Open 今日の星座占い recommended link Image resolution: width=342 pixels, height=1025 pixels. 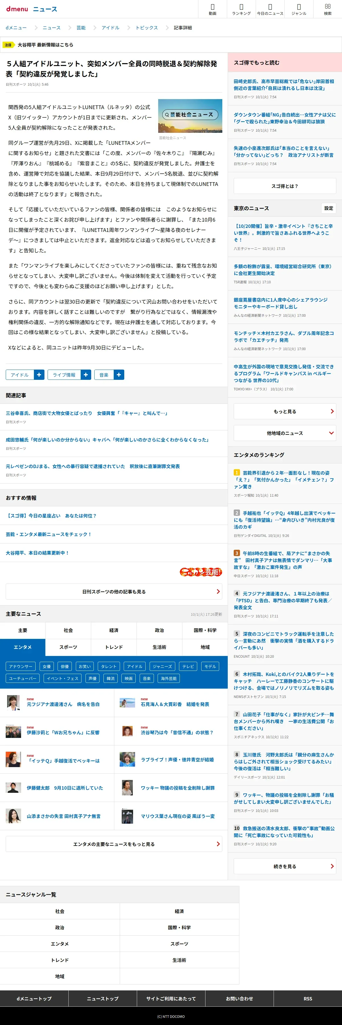coord(51,516)
